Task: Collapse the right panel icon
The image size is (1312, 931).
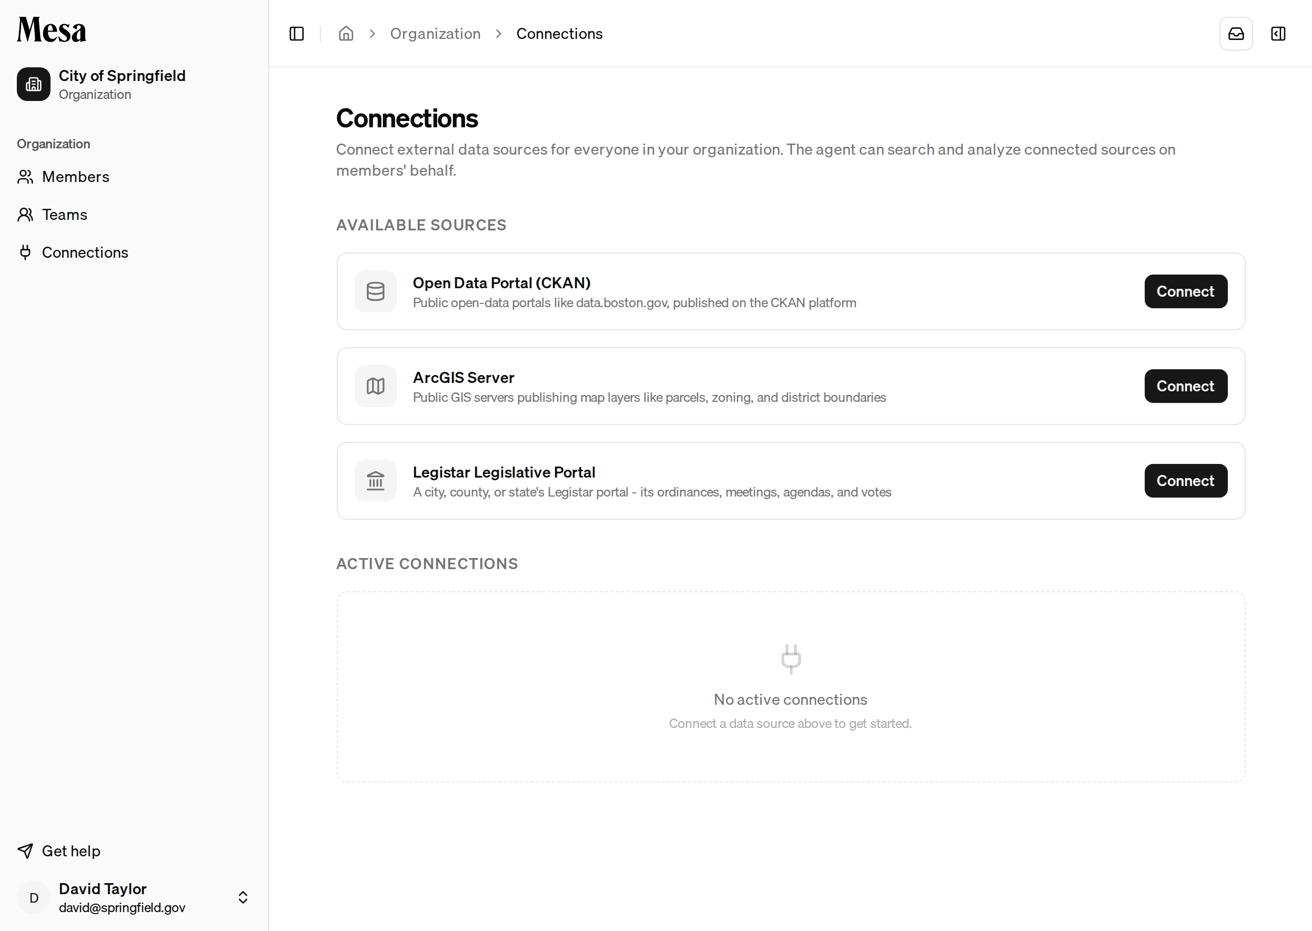Action: pos(1278,34)
